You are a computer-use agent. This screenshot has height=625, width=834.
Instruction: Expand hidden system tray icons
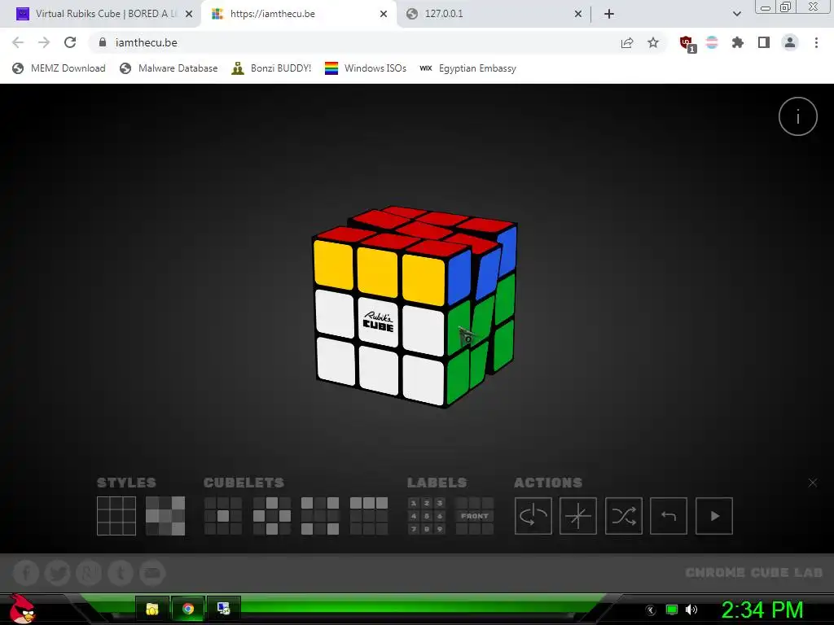click(x=651, y=610)
